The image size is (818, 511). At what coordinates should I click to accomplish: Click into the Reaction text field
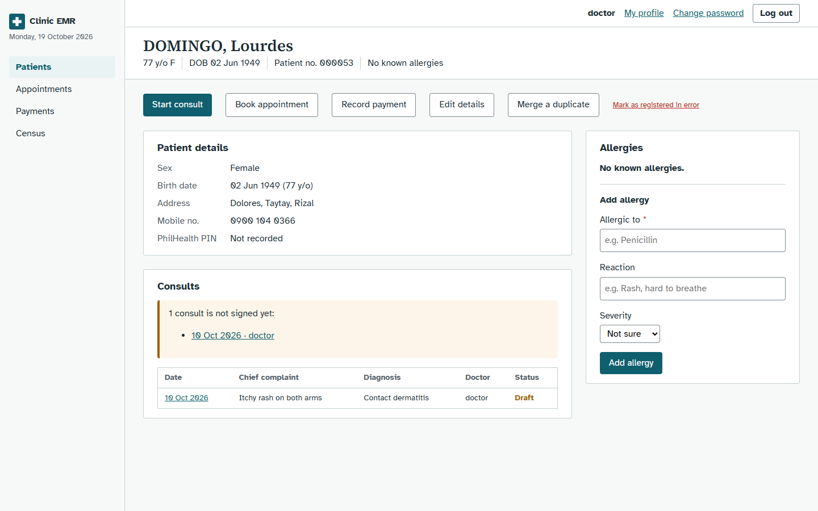(x=692, y=289)
